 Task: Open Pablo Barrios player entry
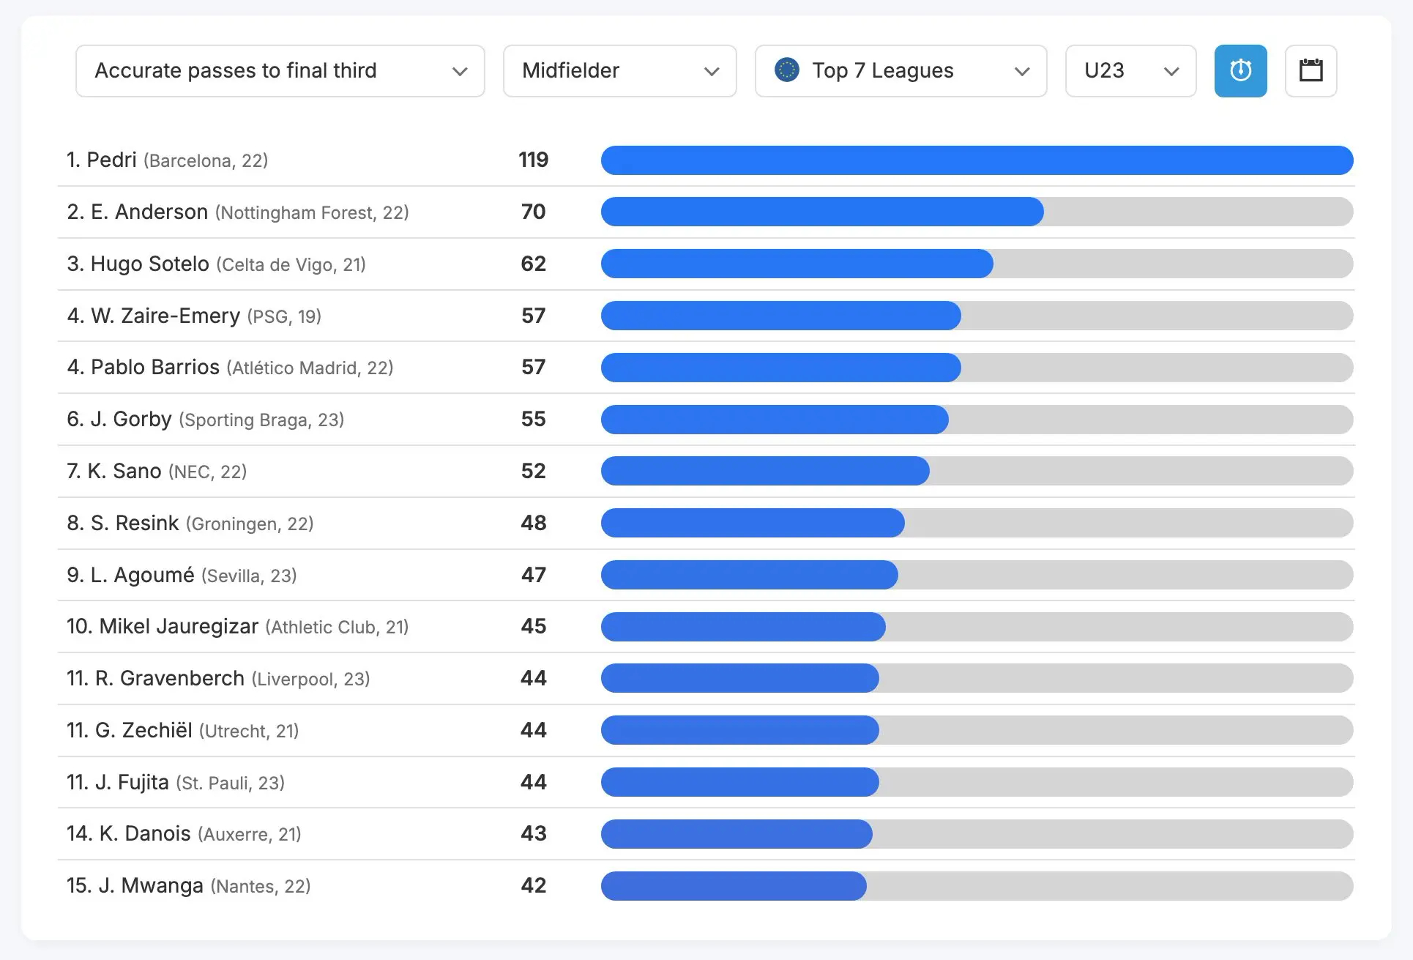tap(154, 367)
